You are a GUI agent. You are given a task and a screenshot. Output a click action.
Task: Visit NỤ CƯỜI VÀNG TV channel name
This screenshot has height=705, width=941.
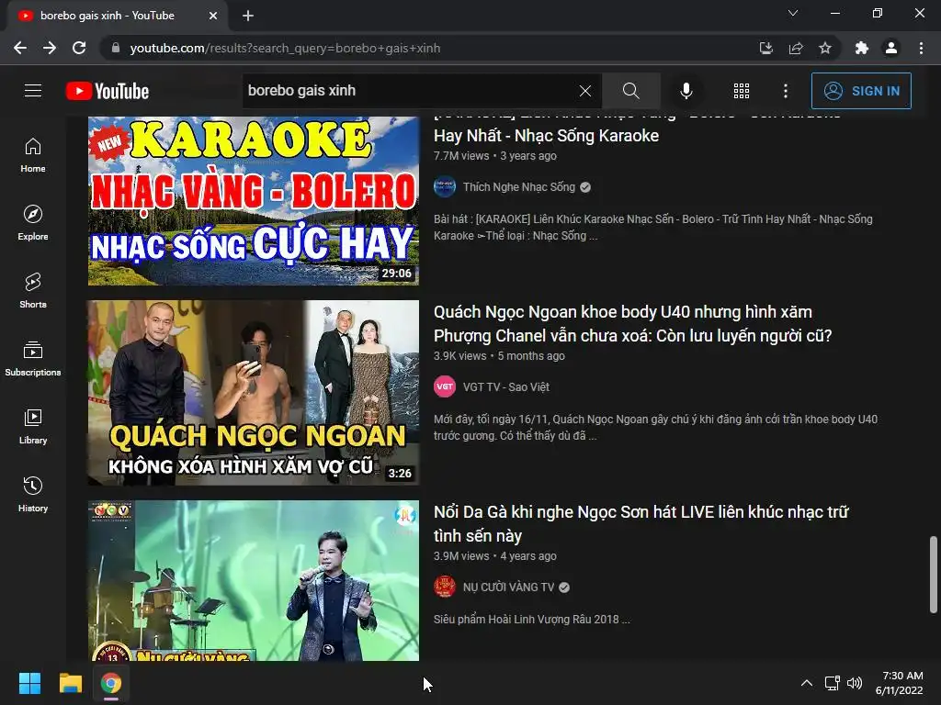coord(508,587)
